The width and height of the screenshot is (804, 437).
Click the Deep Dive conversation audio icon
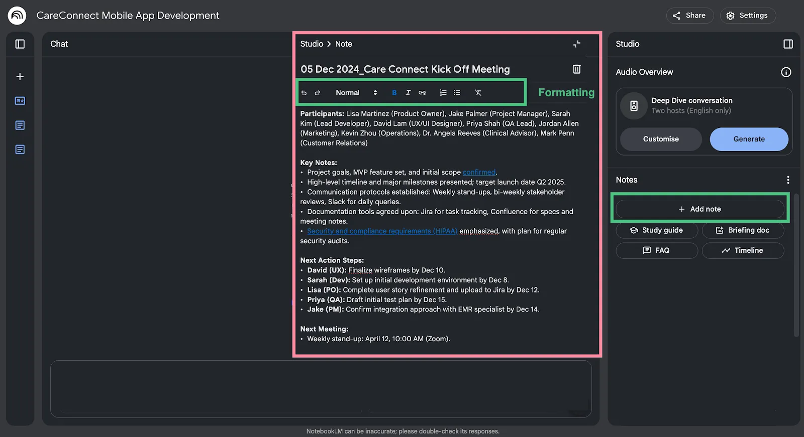(x=634, y=106)
